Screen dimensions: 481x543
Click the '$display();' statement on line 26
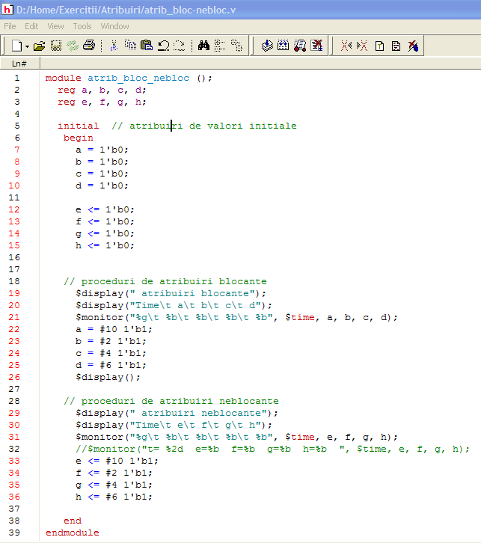click(x=108, y=377)
